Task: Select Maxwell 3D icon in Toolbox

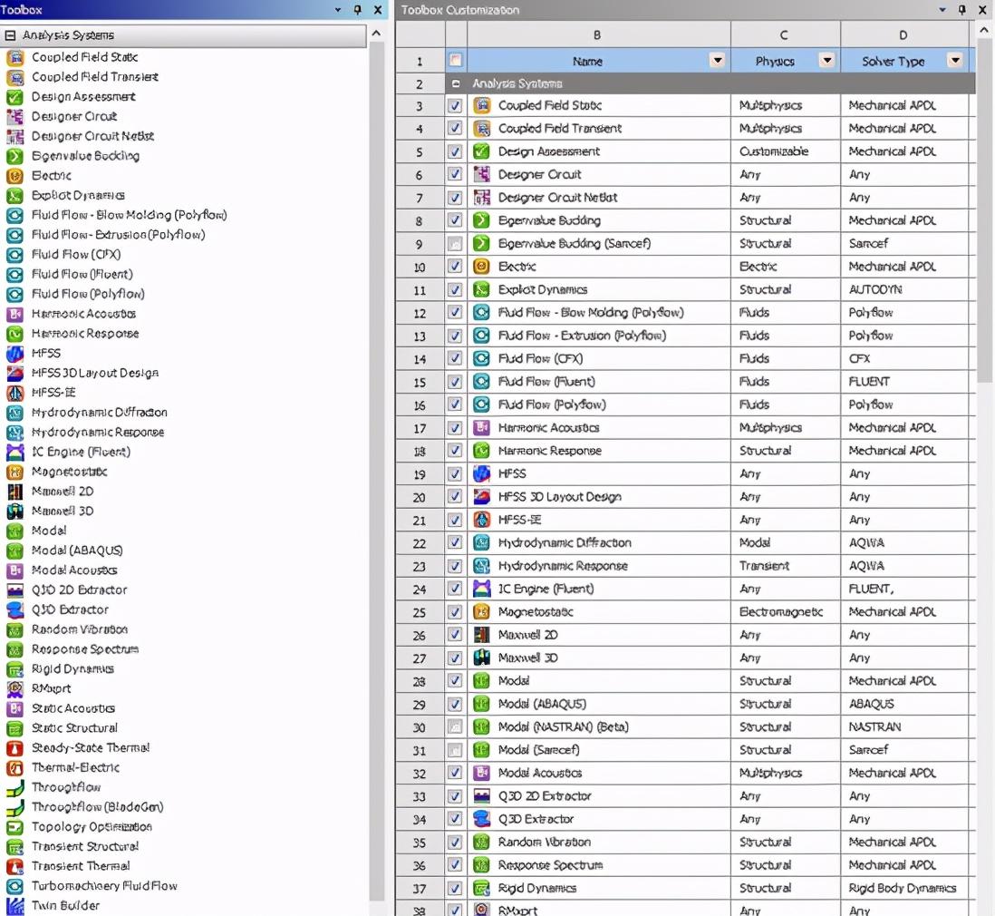Action: click(x=14, y=512)
